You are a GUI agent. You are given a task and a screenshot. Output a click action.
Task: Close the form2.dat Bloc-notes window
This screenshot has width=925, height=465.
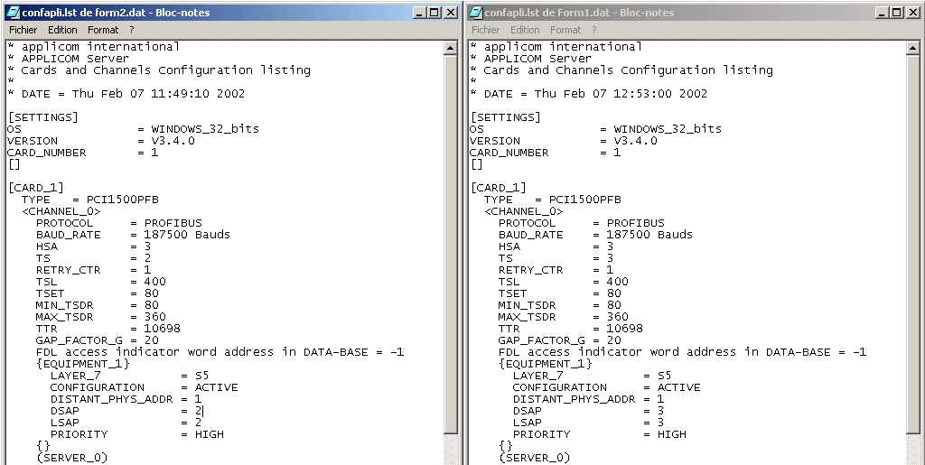tap(450, 13)
